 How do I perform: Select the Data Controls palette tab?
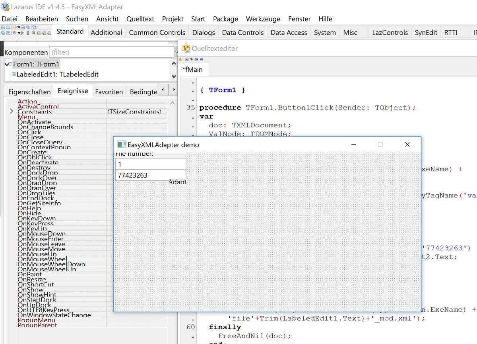point(242,33)
